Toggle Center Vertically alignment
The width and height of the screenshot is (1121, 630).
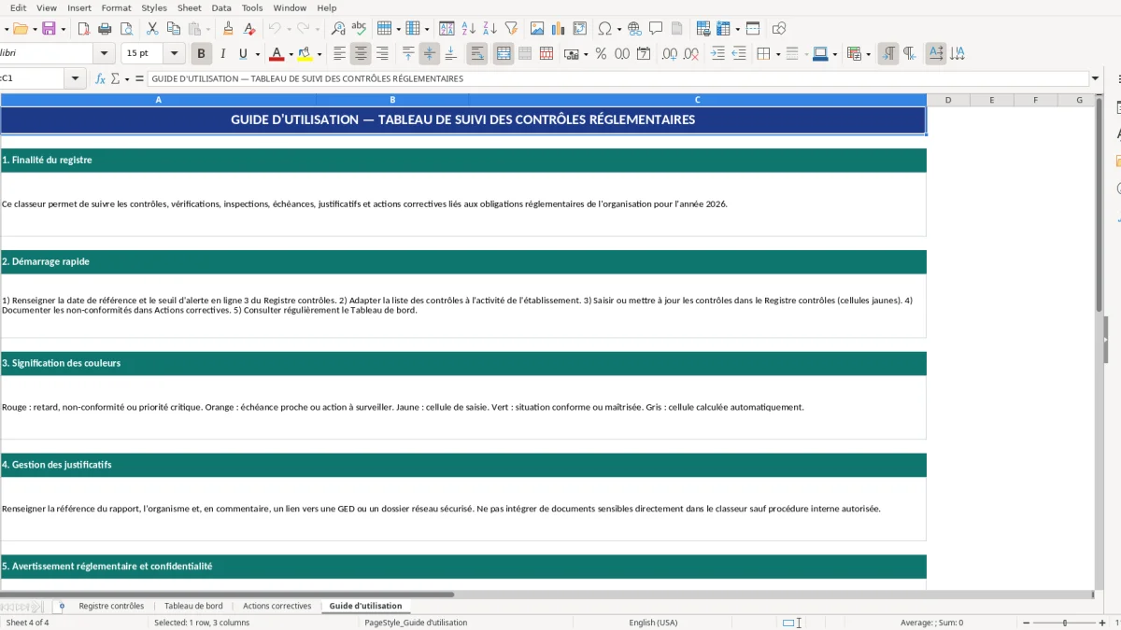[x=430, y=54]
